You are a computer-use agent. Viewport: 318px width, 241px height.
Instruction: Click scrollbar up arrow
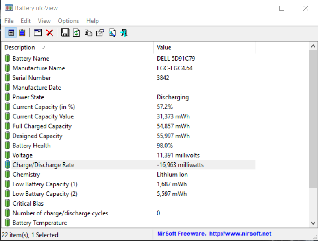point(313,46)
